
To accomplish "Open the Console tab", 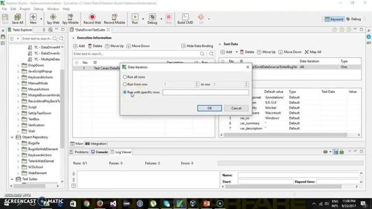I will [99, 152].
